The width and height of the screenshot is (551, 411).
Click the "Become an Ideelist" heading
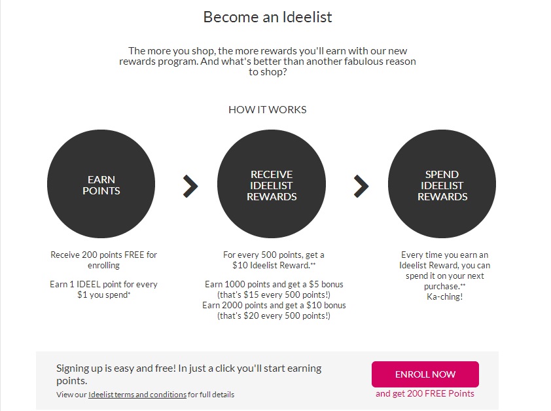tap(268, 17)
